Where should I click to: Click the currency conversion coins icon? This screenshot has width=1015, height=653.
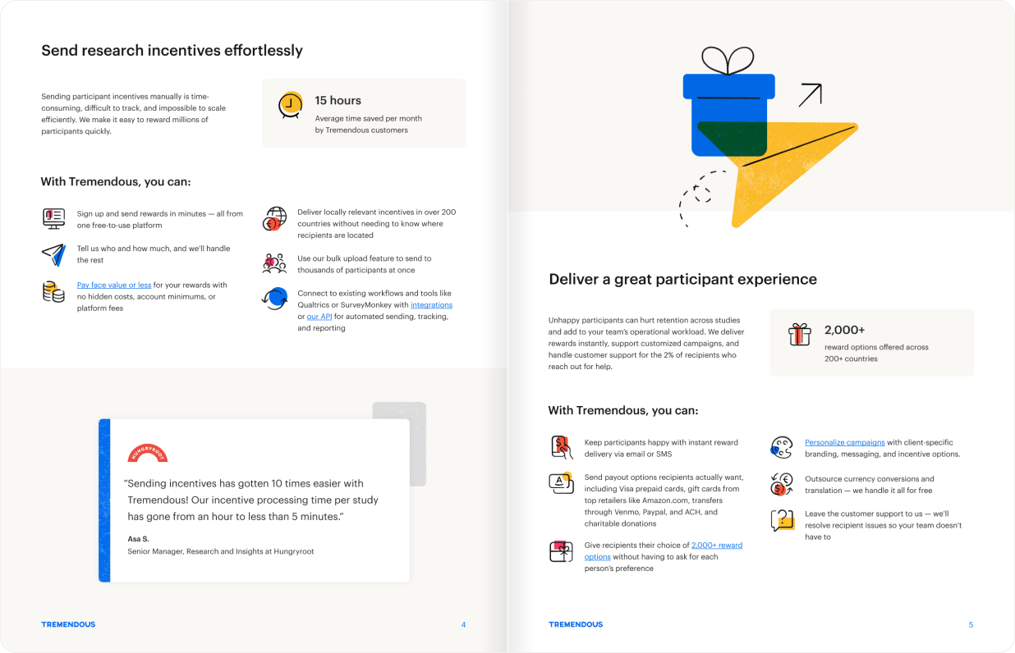coord(781,484)
